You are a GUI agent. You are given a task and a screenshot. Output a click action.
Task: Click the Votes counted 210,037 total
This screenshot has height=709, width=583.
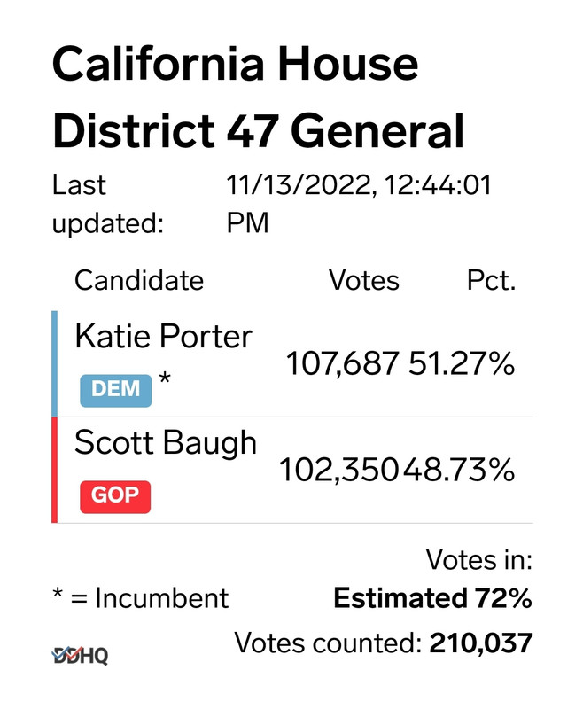coord(384,643)
